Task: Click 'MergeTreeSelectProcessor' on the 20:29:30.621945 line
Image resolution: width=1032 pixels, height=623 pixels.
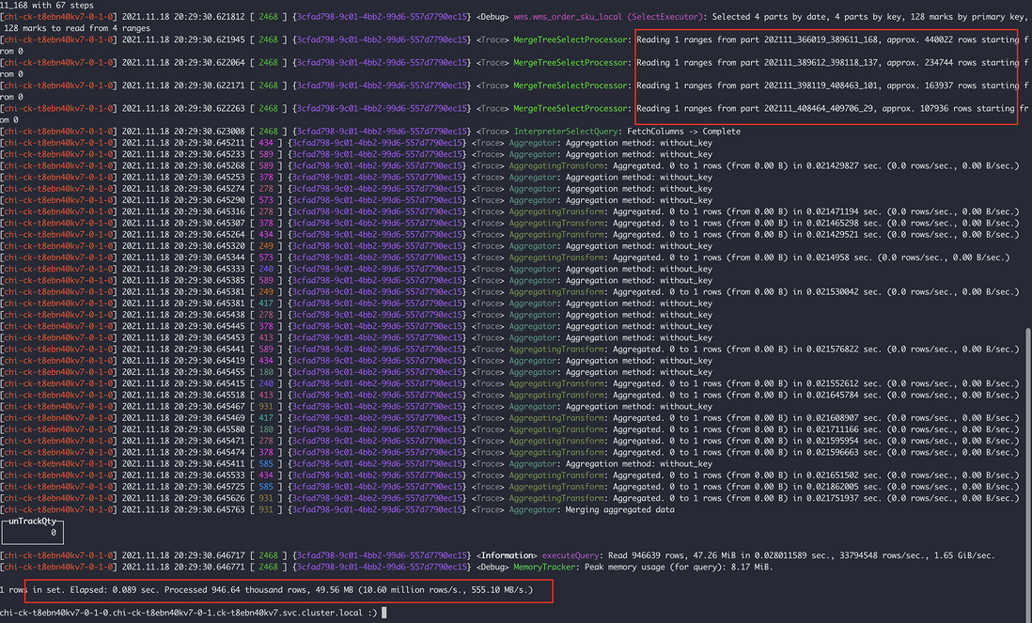Action: (x=570, y=39)
